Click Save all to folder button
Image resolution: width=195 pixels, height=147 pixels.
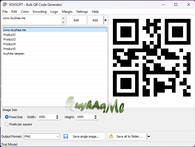point(127,136)
